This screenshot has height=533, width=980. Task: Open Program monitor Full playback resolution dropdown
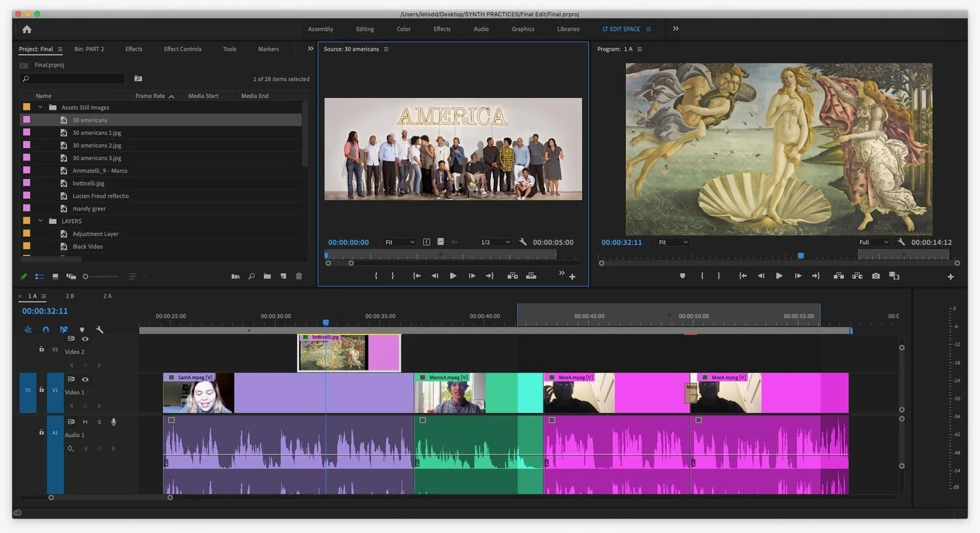(873, 243)
